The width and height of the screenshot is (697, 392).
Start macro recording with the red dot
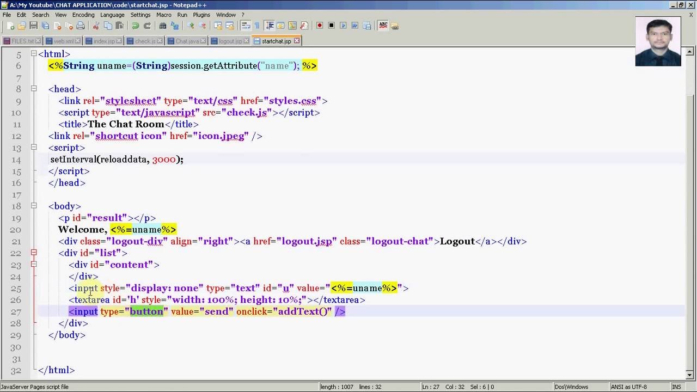click(320, 26)
